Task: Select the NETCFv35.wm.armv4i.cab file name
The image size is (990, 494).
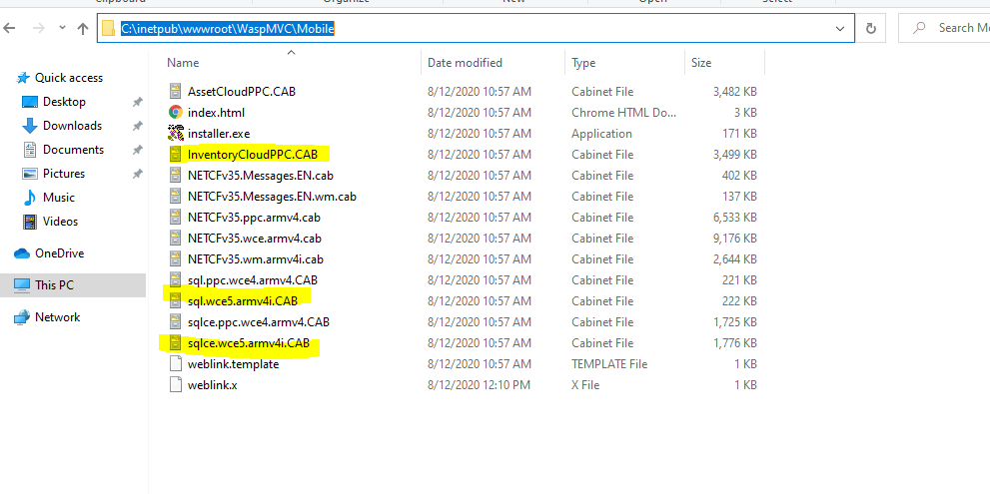Action: [x=255, y=259]
